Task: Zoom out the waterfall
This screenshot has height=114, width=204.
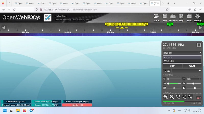Action: click(x=172, y=97)
